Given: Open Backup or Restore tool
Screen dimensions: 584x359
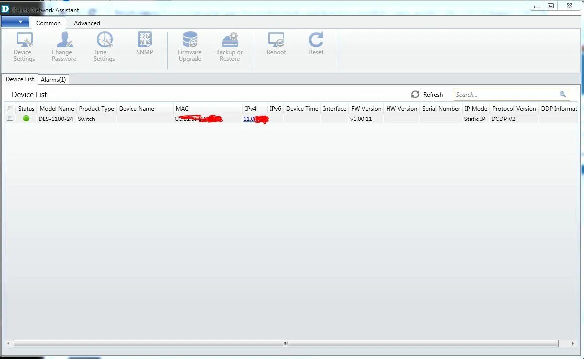Looking at the screenshot, I should 230,47.
